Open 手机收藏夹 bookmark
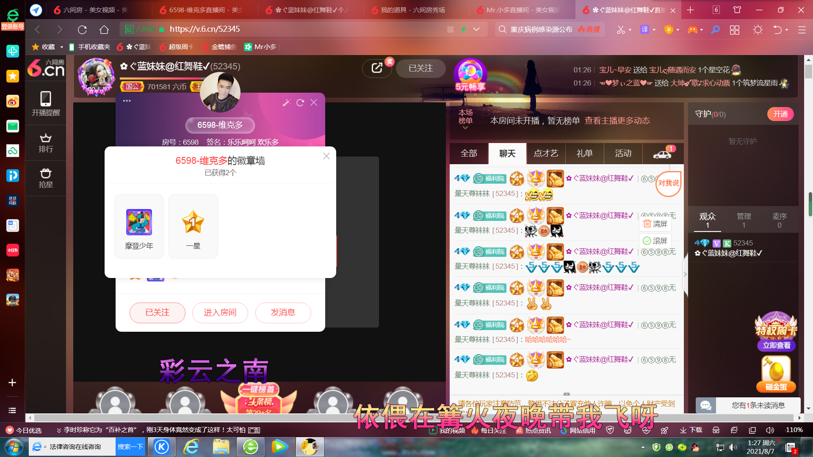The height and width of the screenshot is (457, 813). (x=89, y=47)
